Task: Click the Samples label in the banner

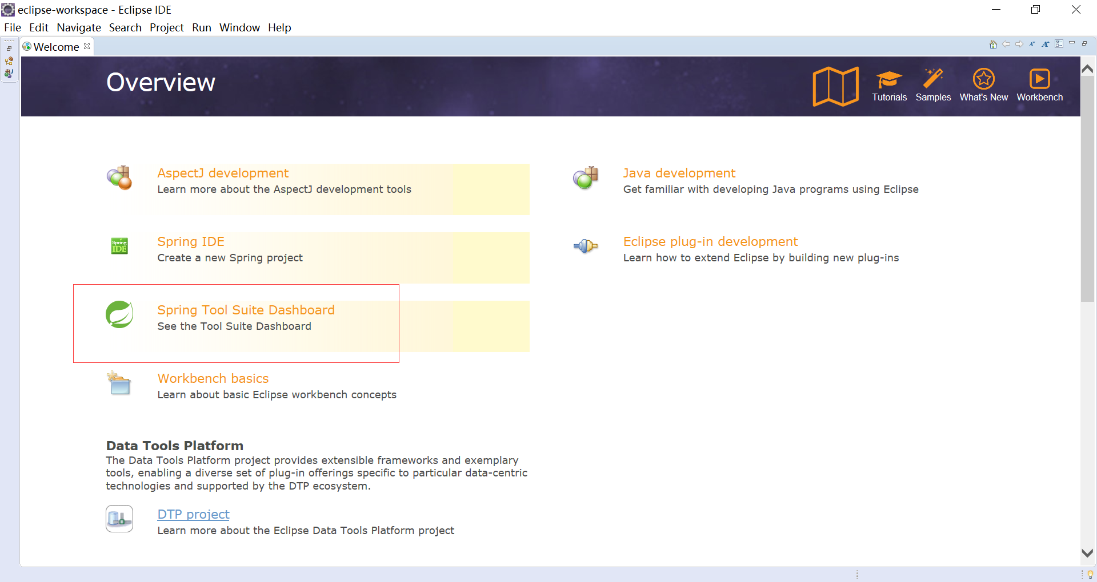Action: (x=933, y=97)
